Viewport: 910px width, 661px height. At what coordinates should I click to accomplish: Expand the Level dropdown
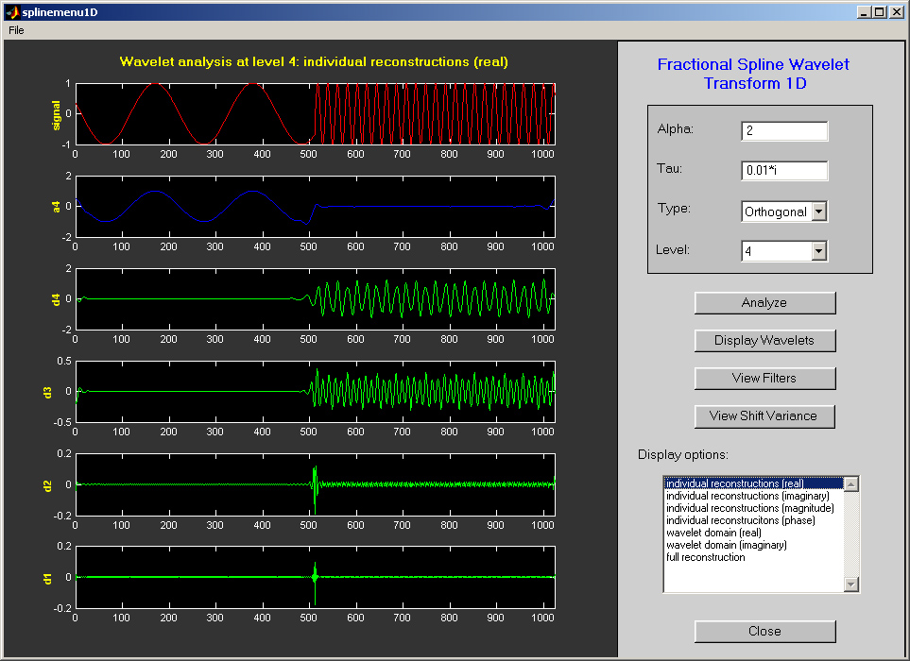tap(818, 251)
